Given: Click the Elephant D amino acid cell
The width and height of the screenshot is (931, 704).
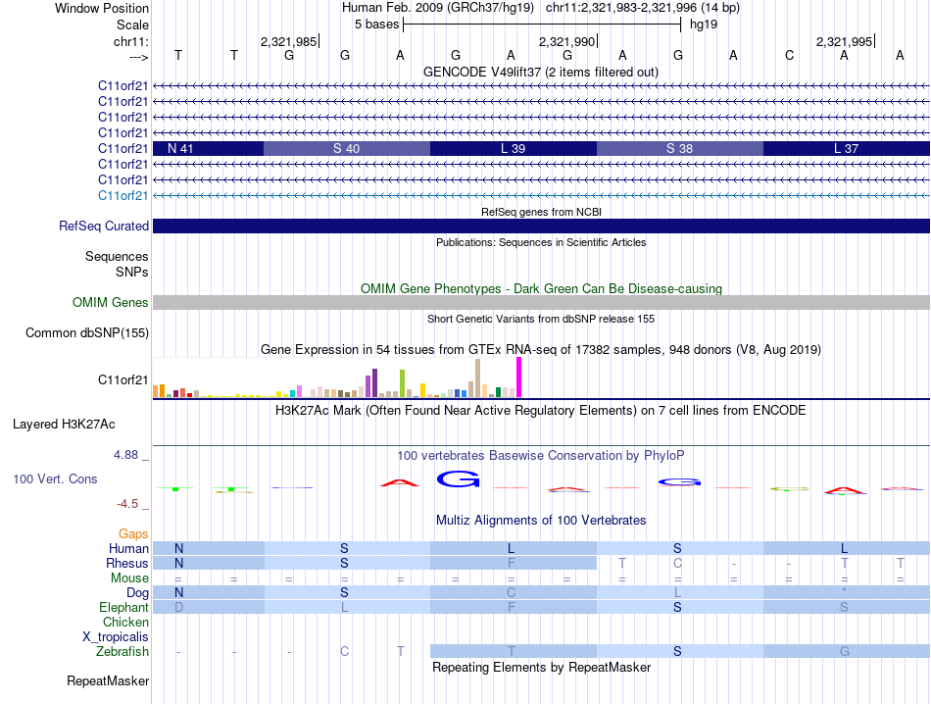Looking at the screenshot, I should 209,607.
